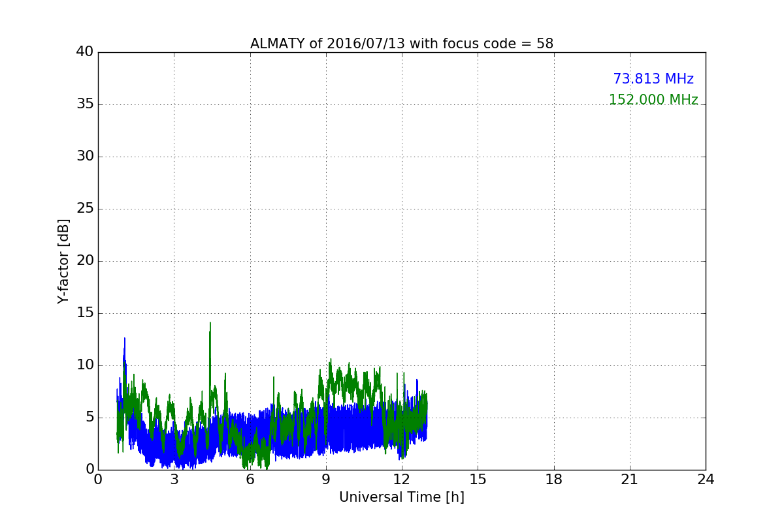Click the y-axis tick label 15
The image size is (784, 522).
click(85, 313)
